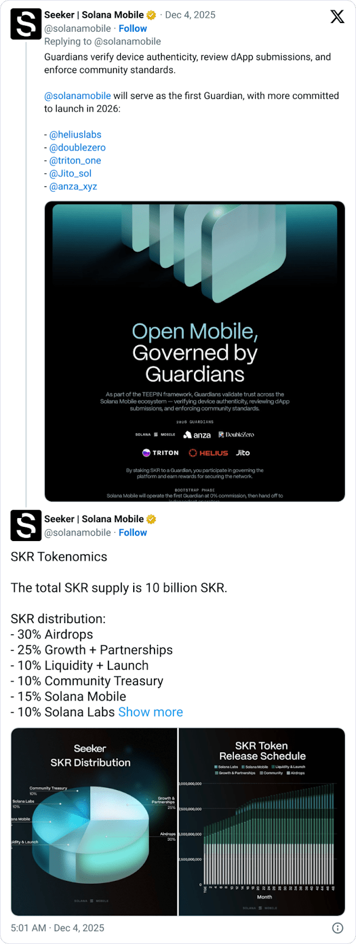This screenshot has width=356, height=944.
Task: Click the verified checkmark on second tweet
Action: pyautogui.click(x=151, y=519)
